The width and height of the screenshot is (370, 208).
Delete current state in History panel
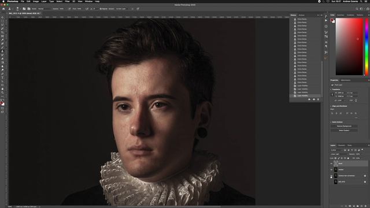pyautogui.click(x=318, y=99)
